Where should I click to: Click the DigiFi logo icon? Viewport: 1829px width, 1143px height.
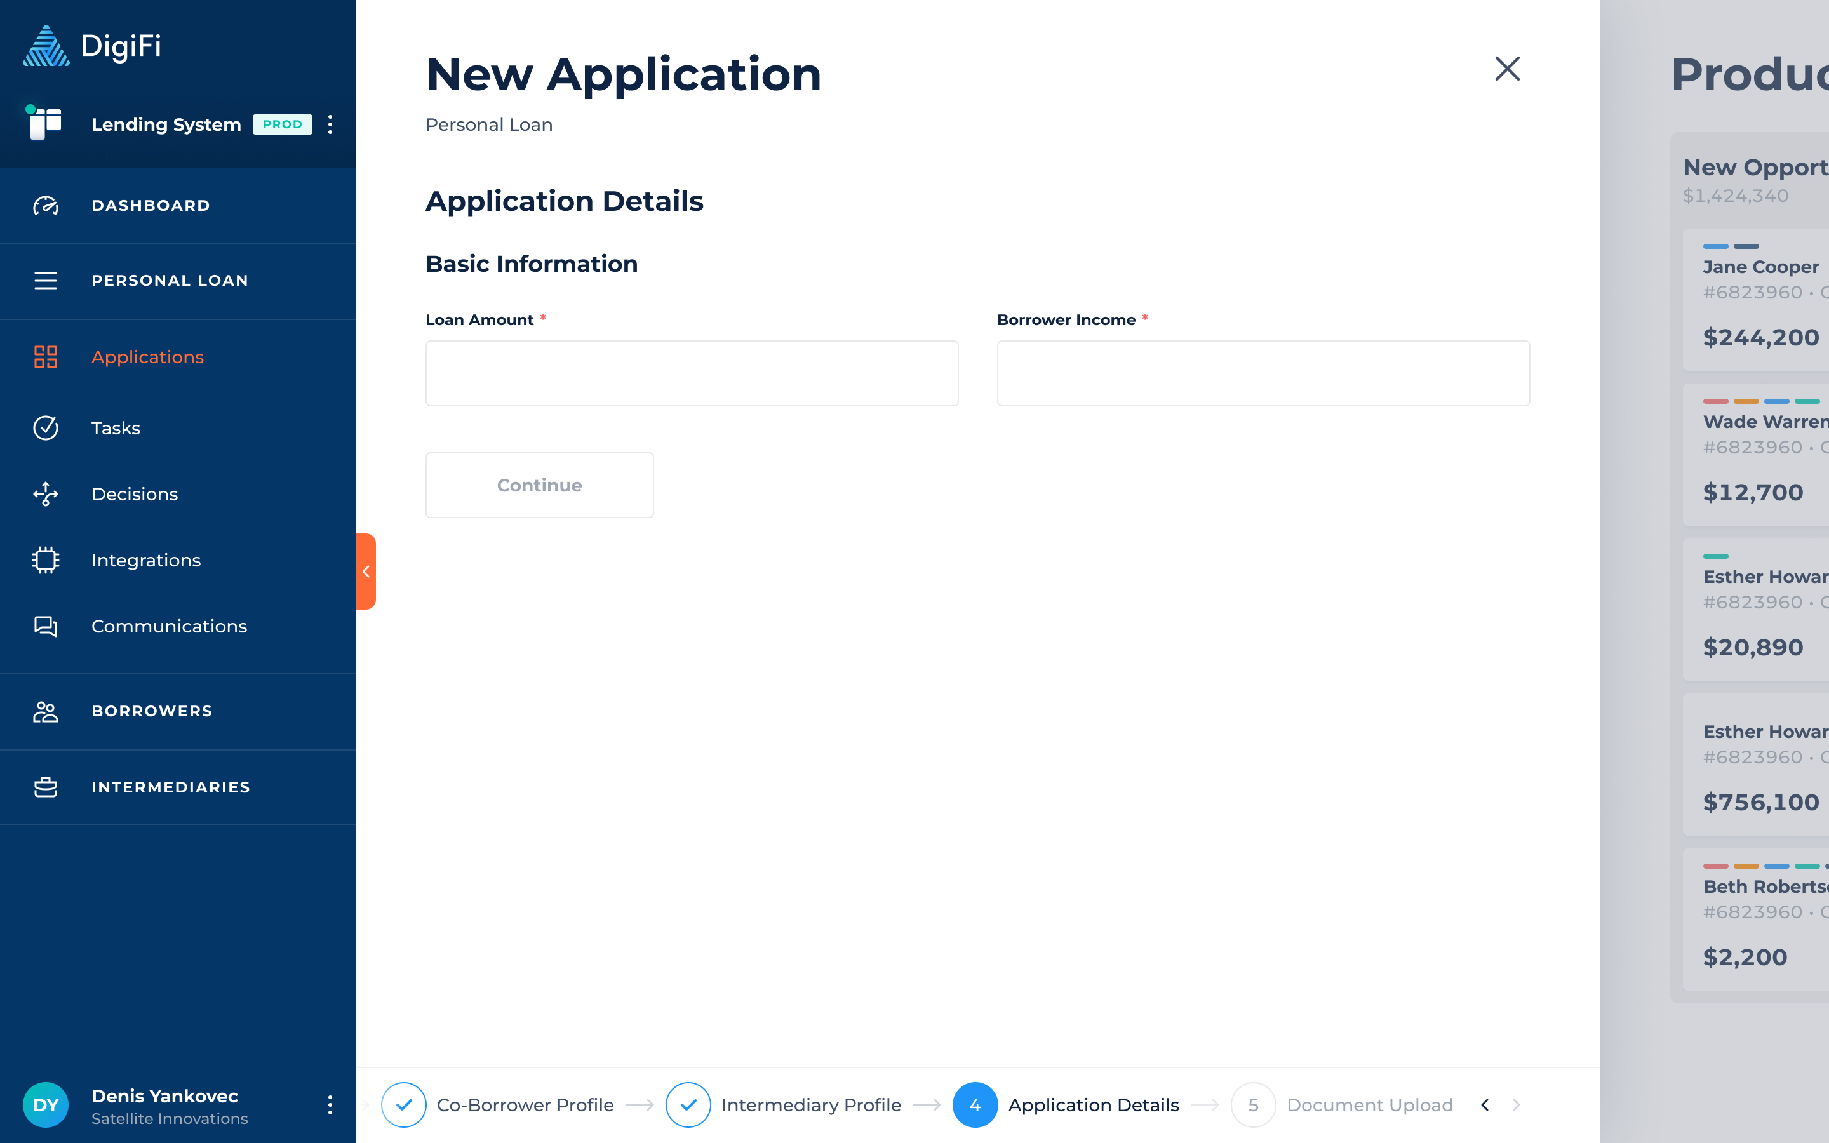tap(45, 46)
